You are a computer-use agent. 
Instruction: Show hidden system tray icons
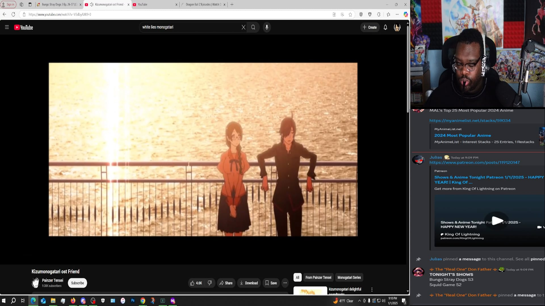(x=359, y=301)
